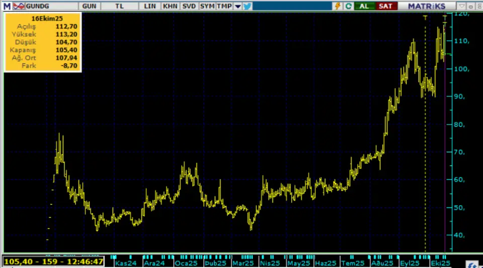
Task: Toggle the KHN toolbar option
Action: point(171,6)
